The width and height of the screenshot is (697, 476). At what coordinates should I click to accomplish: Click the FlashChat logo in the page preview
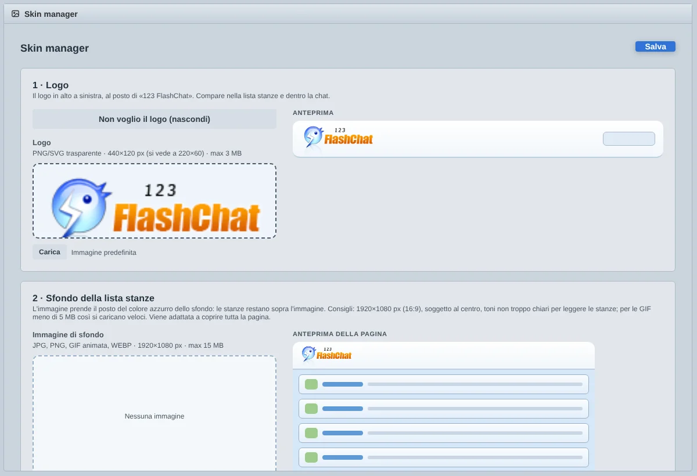[x=326, y=354]
